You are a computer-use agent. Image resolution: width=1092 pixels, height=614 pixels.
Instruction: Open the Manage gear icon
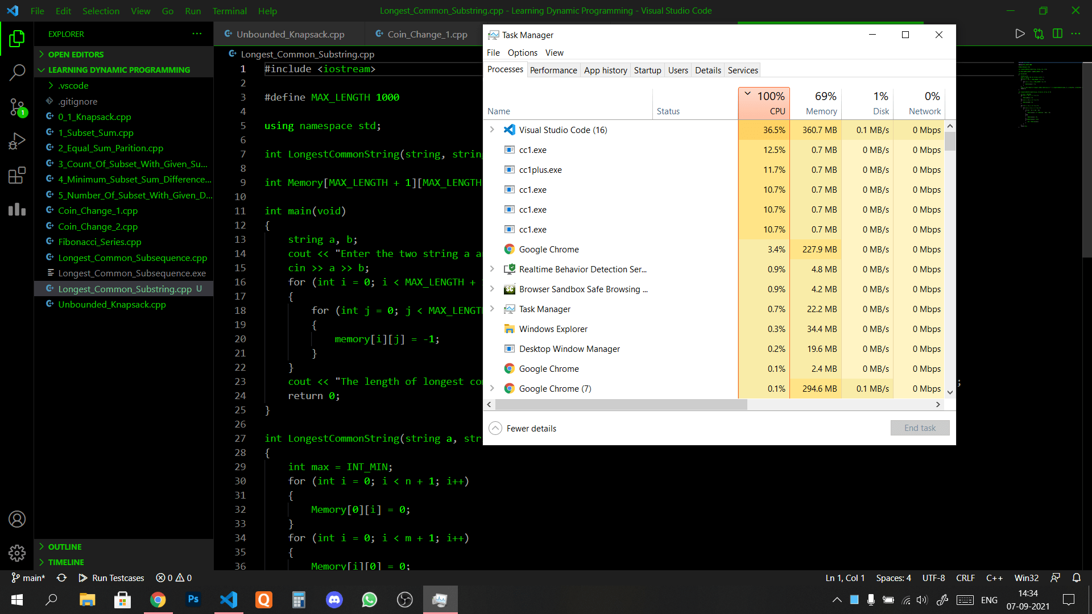(17, 553)
